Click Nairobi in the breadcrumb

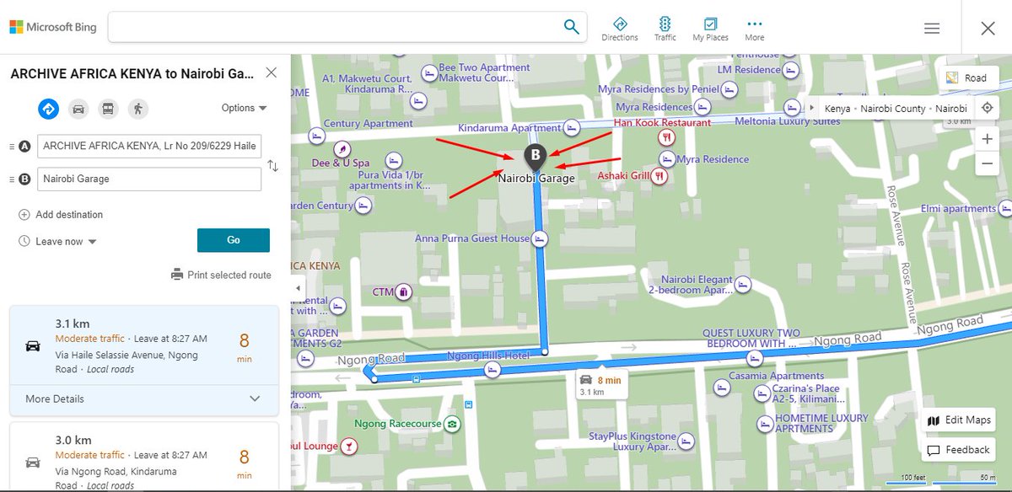(x=951, y=109)
